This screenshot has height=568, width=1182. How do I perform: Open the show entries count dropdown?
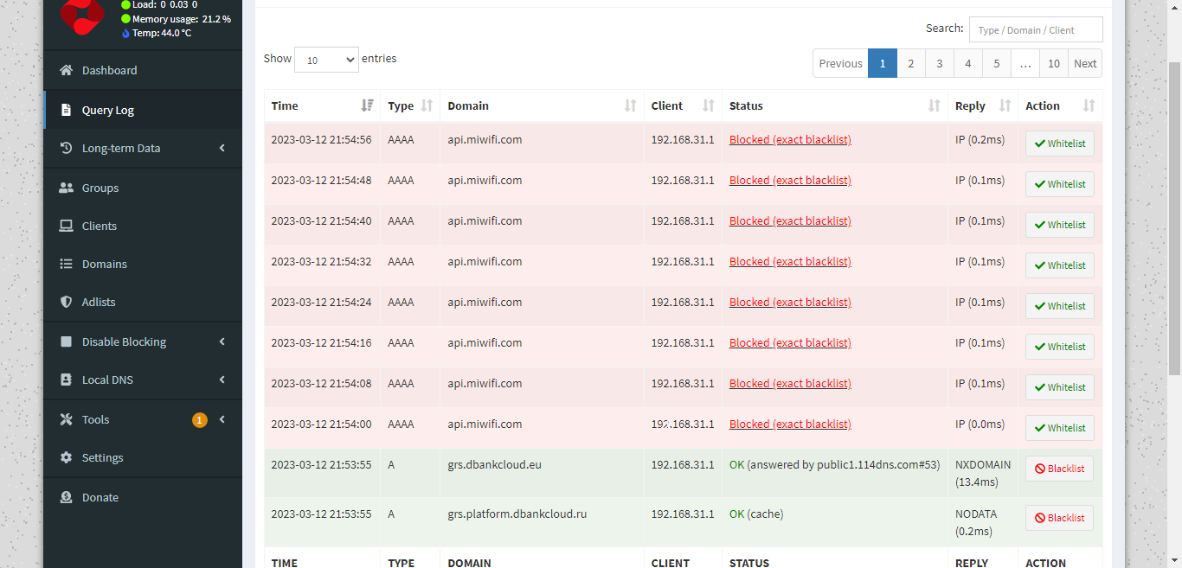pyautogui.click(x=326, y=60)
